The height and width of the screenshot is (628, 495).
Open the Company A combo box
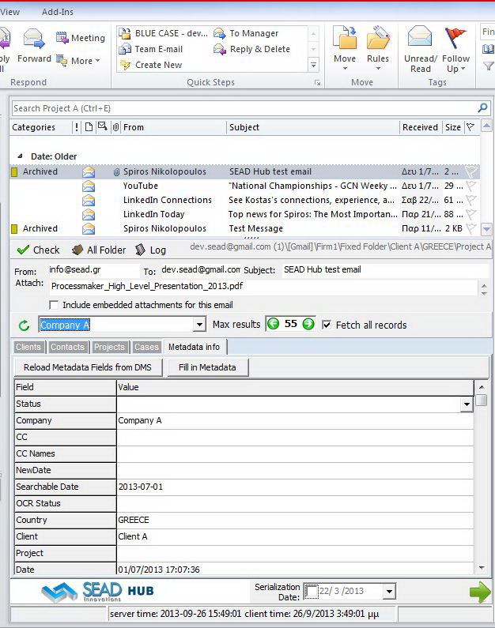point(199,325)
